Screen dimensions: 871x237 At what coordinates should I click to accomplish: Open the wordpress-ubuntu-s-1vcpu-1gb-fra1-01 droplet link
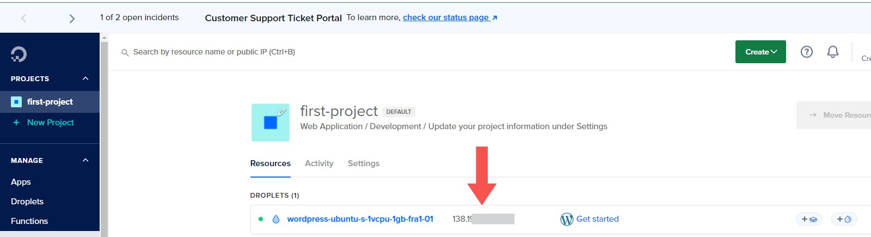pyautogui.click(x=360, y=219)
